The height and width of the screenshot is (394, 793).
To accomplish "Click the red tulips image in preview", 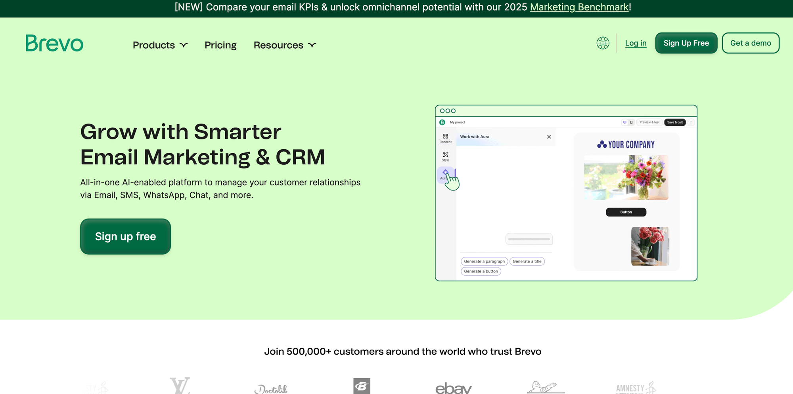I will pos(650,246).
